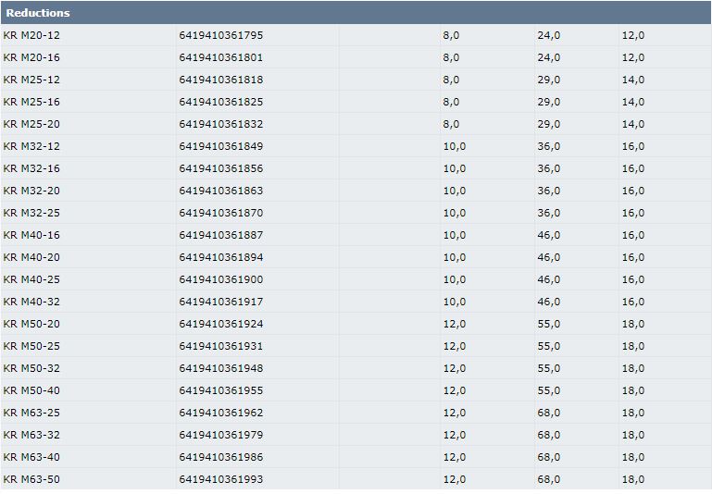Click EAN code 6419410361801
Image resolution: width=712 pixels, height=494 pixels.
click(x=221, y=57)
